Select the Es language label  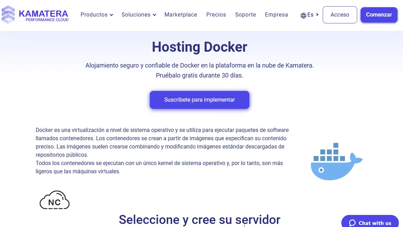(x=310, y=15)
